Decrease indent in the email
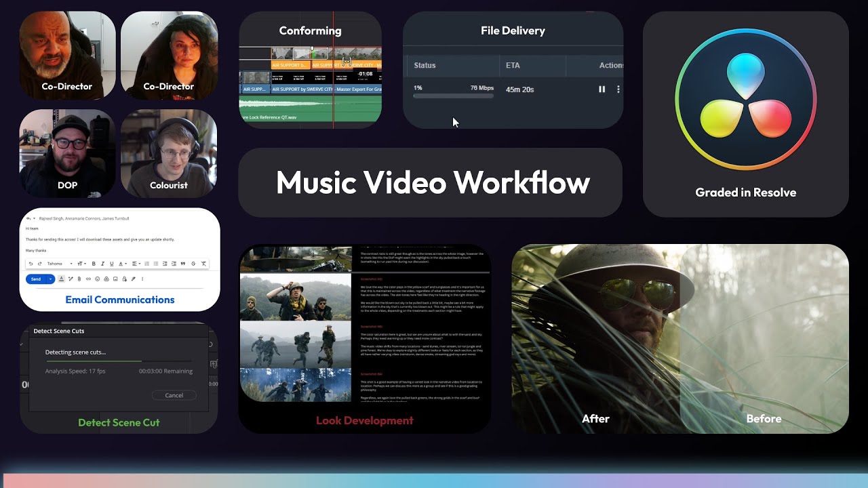 coord(165,264)
